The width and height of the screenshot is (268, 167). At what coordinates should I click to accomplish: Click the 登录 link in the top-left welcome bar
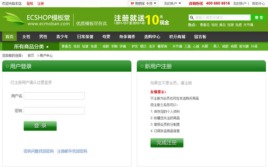(x=30, y=4)
